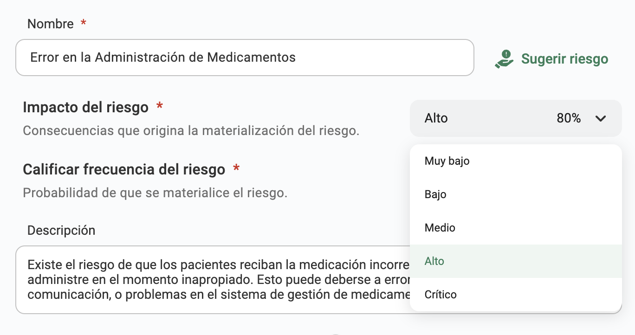This screenshot has width=635, height=335.
Task: Click the Impacto del riesgo heading
Action: click(x=86, y=108)
